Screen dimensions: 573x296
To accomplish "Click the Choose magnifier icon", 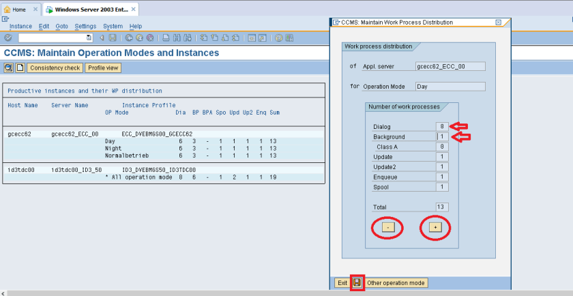I will pos(9,68).
